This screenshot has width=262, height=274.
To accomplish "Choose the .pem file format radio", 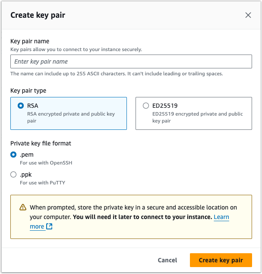I will pos(13,155).
